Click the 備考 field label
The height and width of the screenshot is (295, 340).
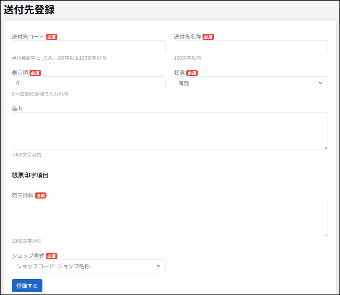17,109
